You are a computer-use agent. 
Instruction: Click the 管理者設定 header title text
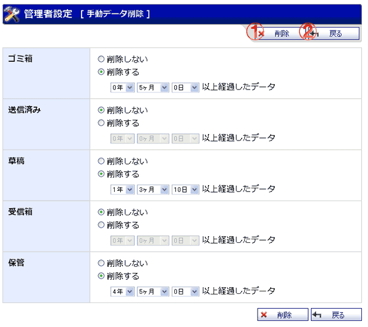(48, 13)
